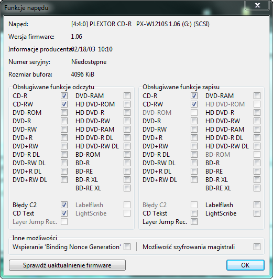Viewport: 273px width, 279px height.
Task: Toggle CD-R checkbox under funkcje zapisu
Action: point(194,96)
